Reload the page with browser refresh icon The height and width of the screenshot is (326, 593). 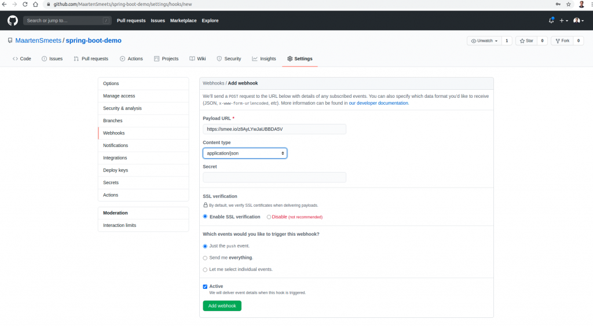(25, 4)
